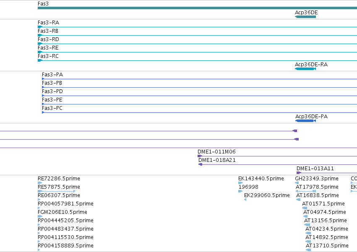Image resolution: width=357 pixels, height=252 pixels.
Task: Select AT04234.5prime EST label
Action: 326,229
